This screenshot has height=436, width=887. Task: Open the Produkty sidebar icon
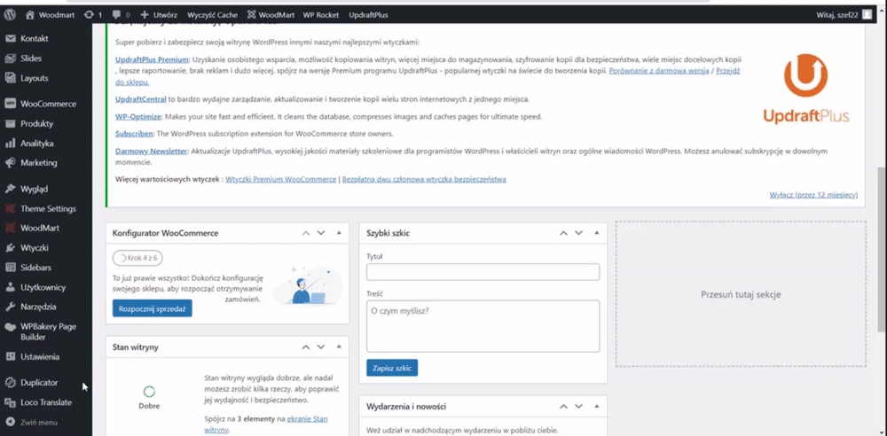coord(10,124)
